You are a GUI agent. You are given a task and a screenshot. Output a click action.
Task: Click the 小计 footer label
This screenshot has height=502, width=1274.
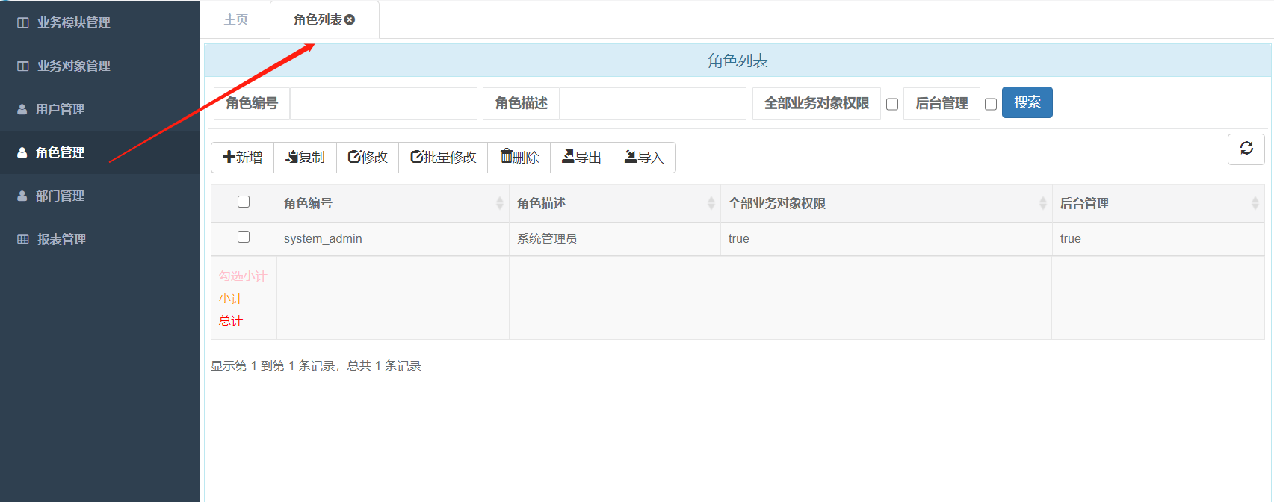[x=231, y=299]
